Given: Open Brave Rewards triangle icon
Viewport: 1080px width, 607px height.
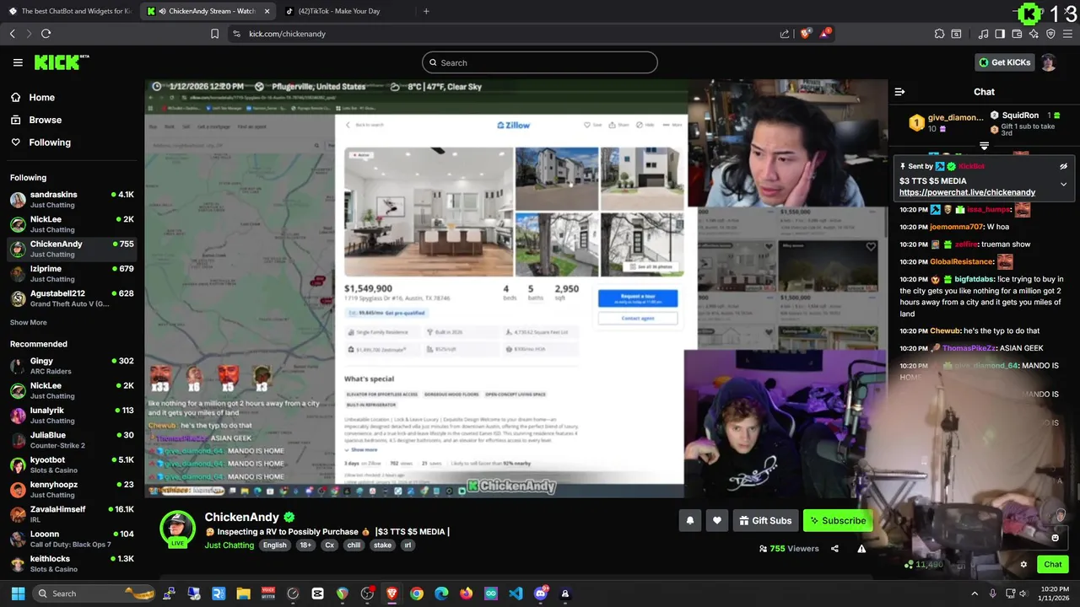Looking at the screenshot, I should [825, 34].
